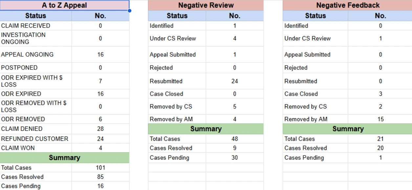The width and height of the screenshot is (412, 190).
Task: Select Total Cases value 101
Action: pyautogui.click(x=100, y=168)
